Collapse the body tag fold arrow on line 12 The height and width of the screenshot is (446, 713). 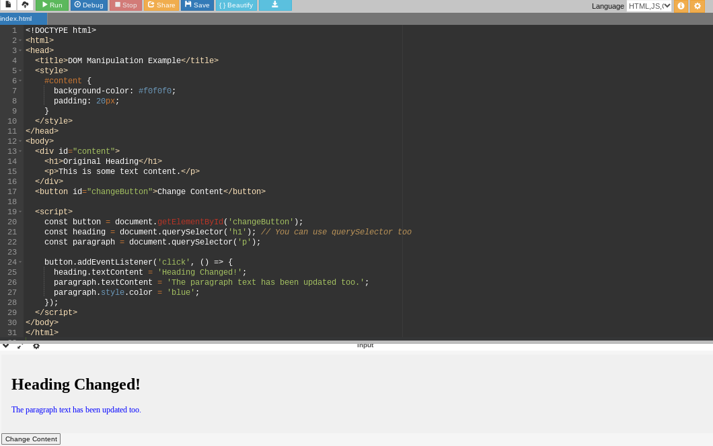coord(20,141)
